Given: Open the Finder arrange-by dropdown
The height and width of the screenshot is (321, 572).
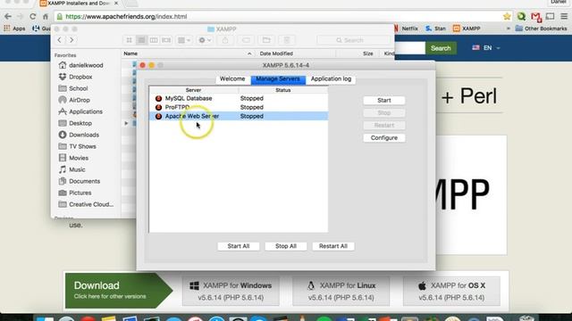Looking at the screenshot, I should (x=184, y=40).
